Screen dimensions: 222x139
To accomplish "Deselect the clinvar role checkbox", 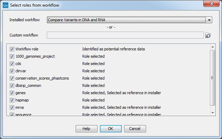I will [12, 71].
